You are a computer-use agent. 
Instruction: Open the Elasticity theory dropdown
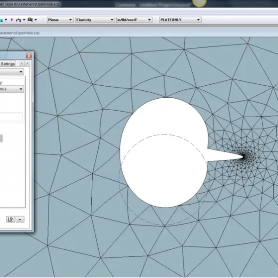click(x=95, y=20)
